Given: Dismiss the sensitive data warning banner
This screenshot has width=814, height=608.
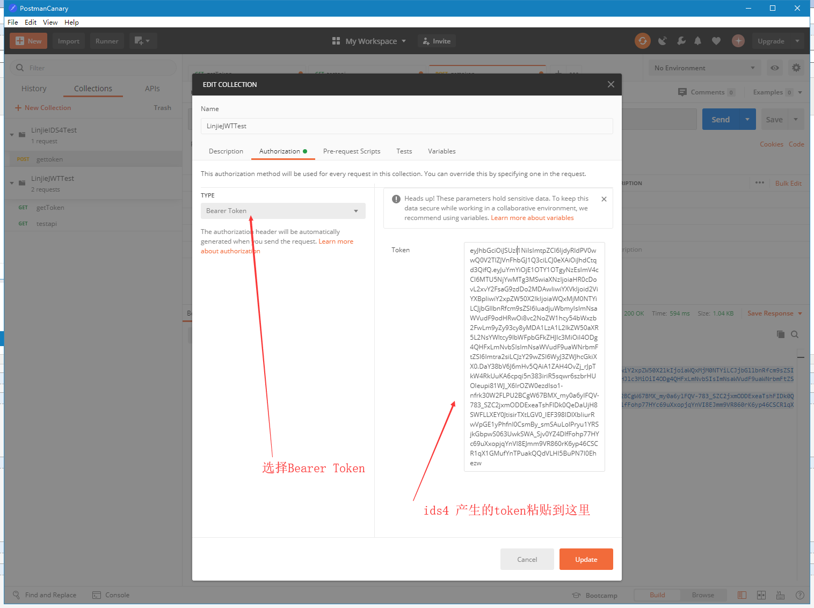Looking at the screenshot, I should 604,199.
